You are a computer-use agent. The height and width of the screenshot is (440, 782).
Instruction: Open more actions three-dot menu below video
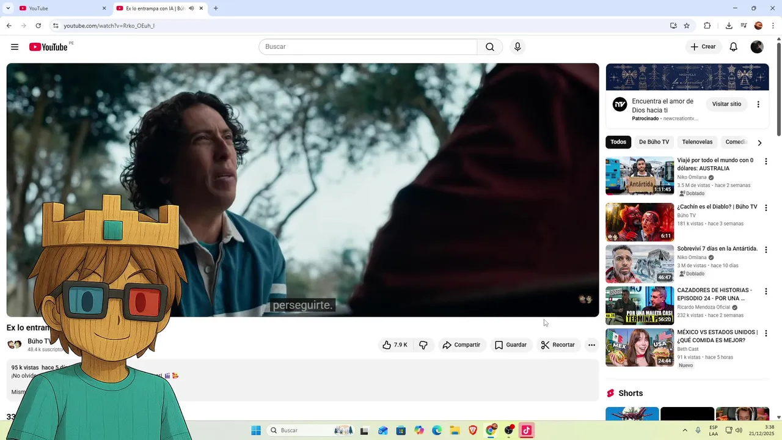(591, 345)
